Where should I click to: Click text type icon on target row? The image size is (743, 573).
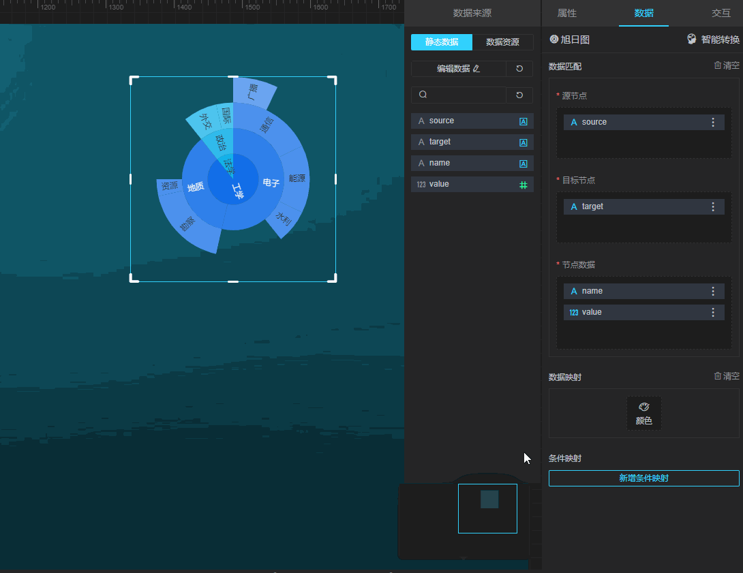click(x=523, y=142)
